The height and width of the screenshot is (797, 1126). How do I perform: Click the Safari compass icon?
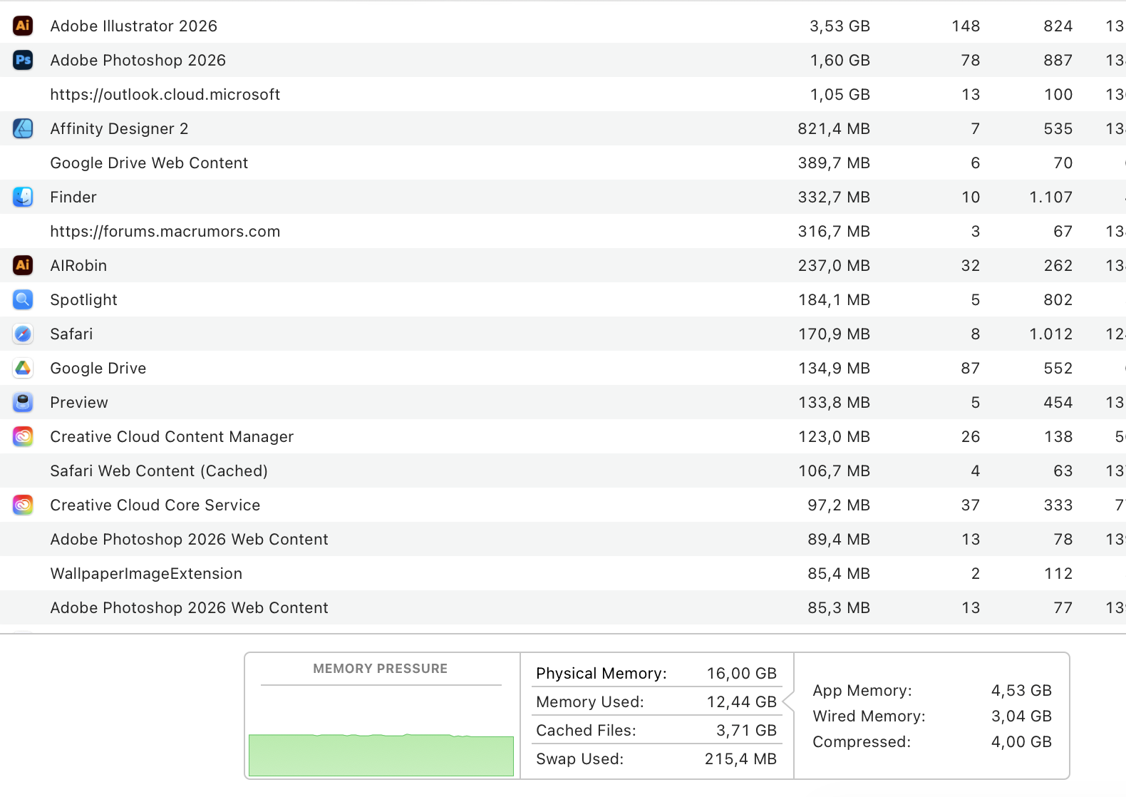(23, 334)
